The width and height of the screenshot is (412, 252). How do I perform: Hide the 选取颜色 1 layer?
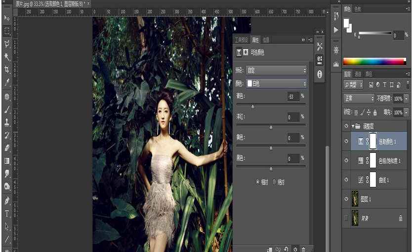[346, 141]
